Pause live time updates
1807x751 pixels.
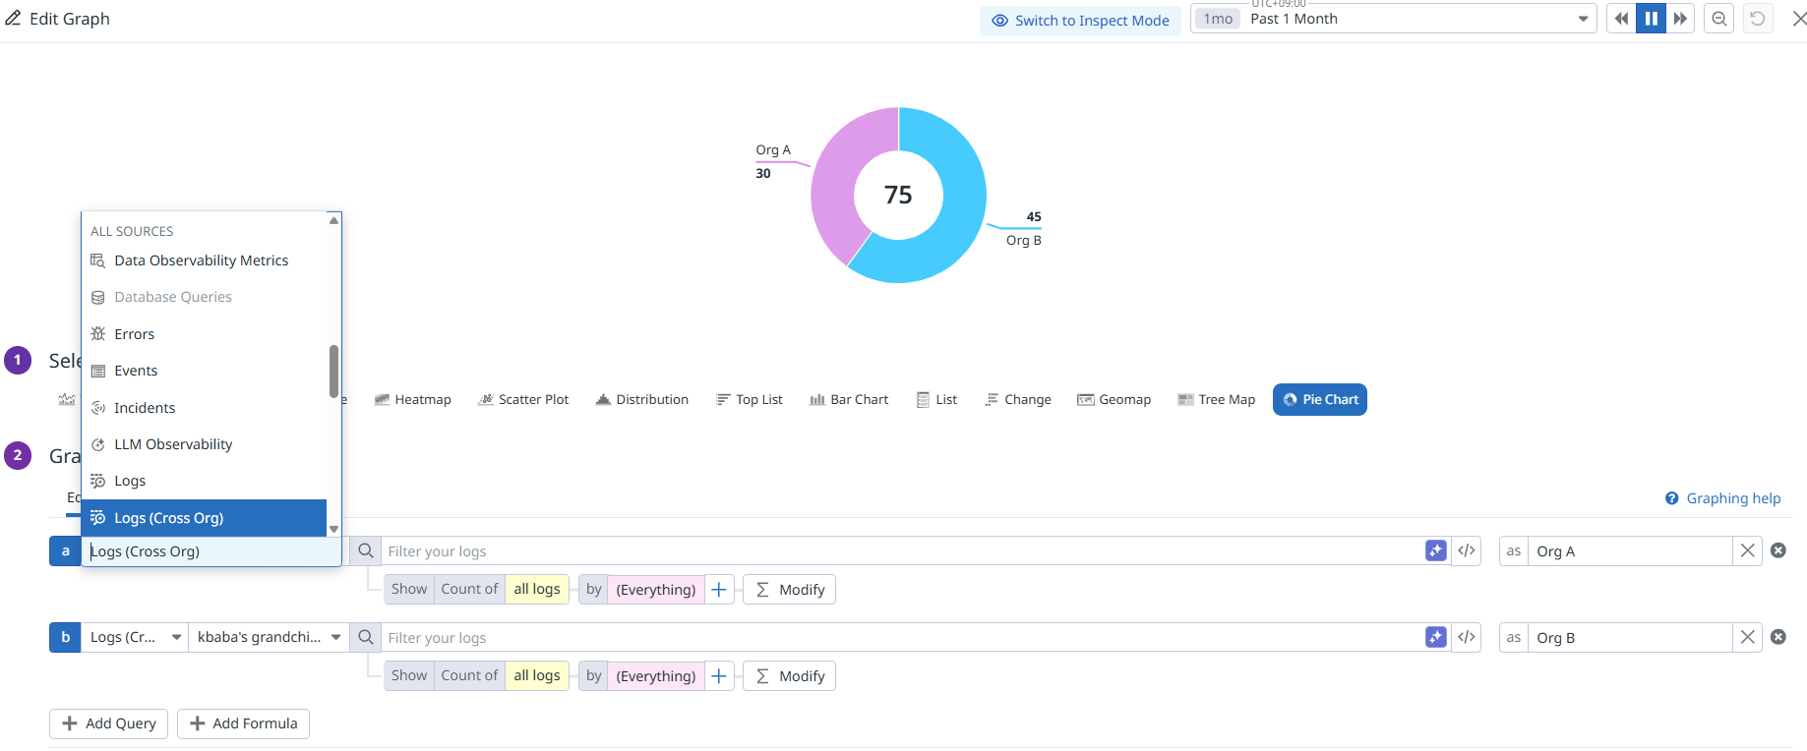tap(1651, 19)
